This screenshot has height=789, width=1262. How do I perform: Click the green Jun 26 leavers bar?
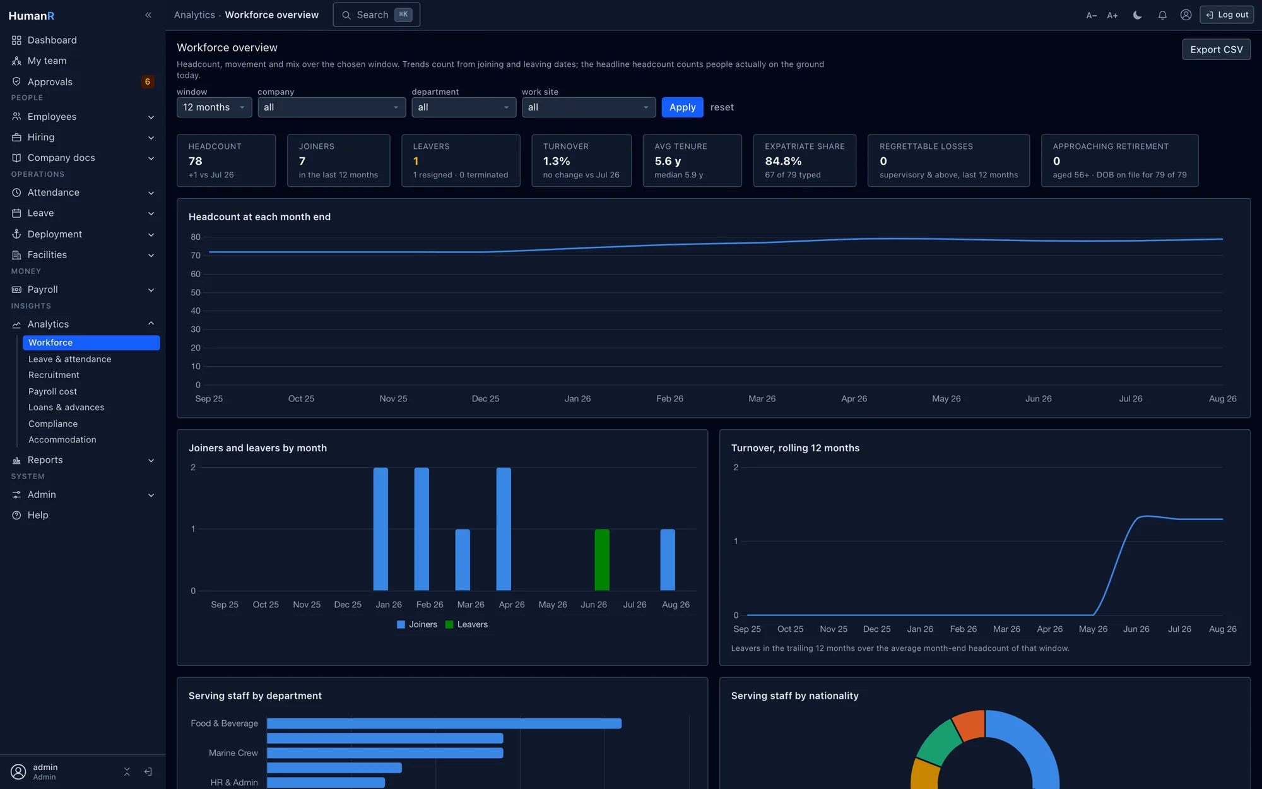click(602, 560)
